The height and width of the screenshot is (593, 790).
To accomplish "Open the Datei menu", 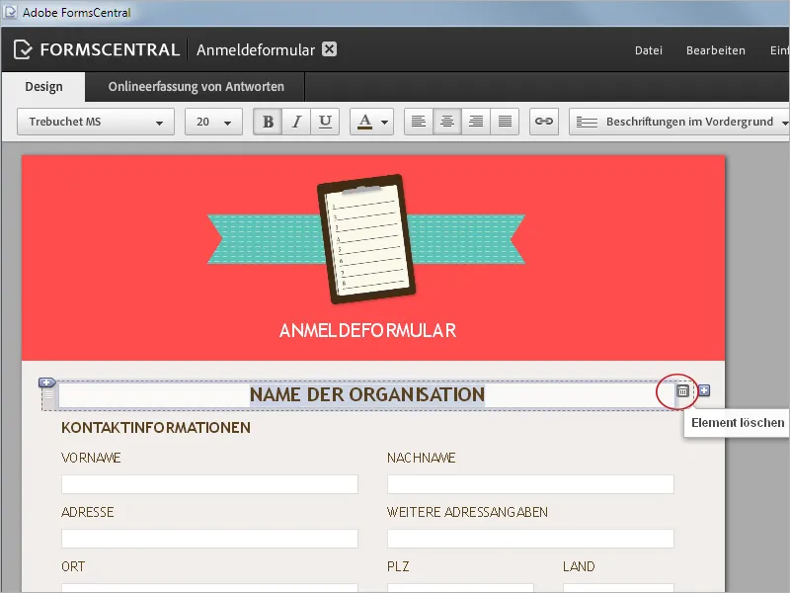I will 649,50.
